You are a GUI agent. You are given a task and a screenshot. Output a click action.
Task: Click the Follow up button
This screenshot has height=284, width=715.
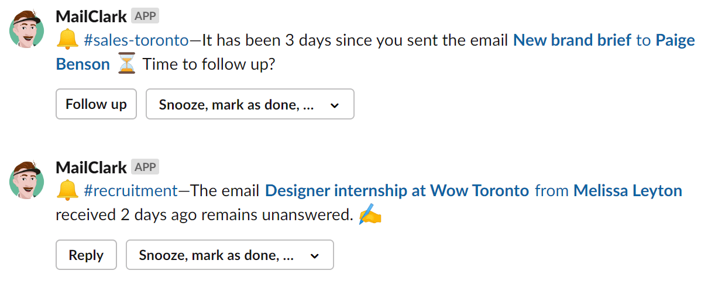(x=96, y=104)
